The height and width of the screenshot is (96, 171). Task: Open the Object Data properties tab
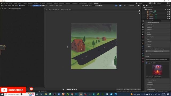pos(143,56)
